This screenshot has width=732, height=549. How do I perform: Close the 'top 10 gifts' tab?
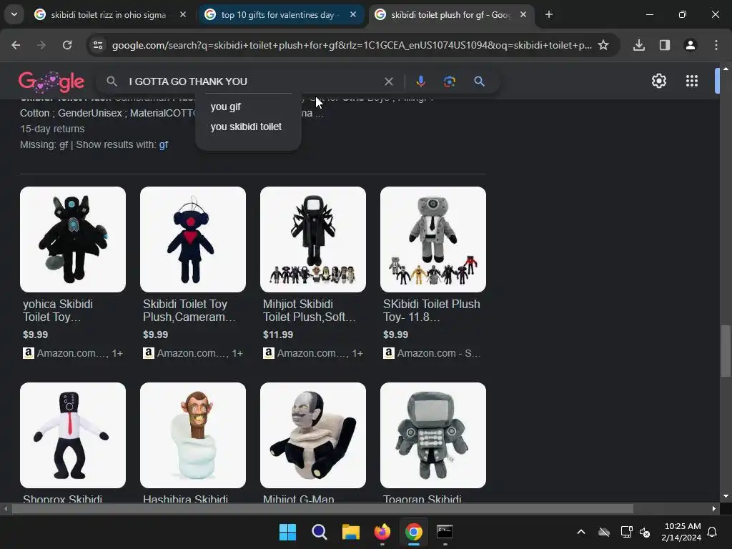(x=353, y=15)
